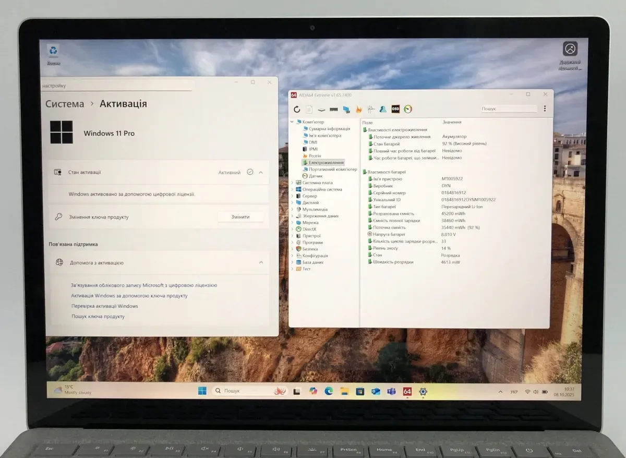Collapse the Комп'ютер tree node

coord(292,122)
